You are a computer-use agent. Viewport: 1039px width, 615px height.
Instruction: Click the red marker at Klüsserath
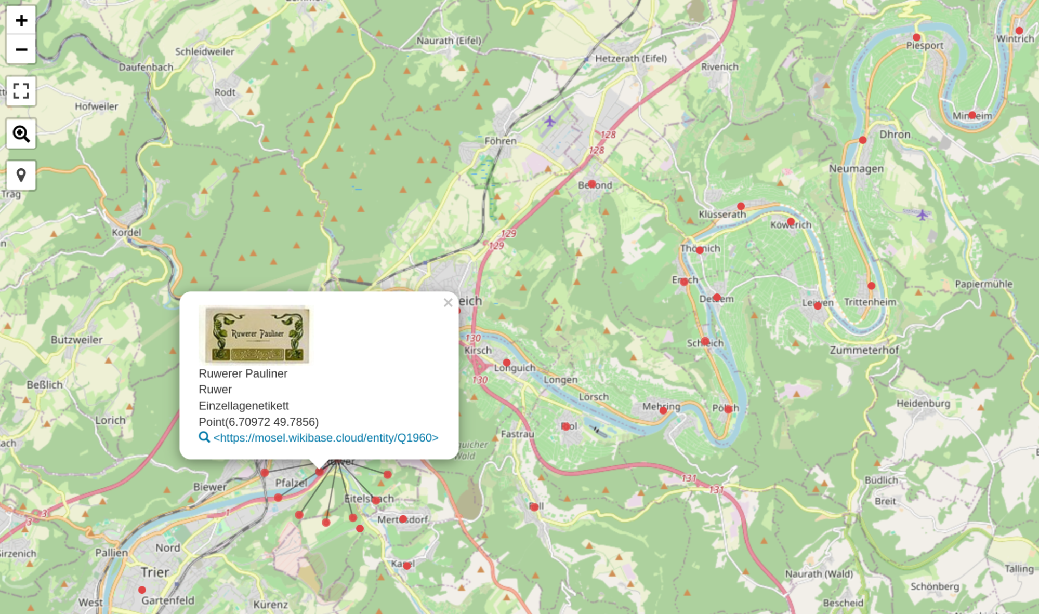click(x=741, y=206)
